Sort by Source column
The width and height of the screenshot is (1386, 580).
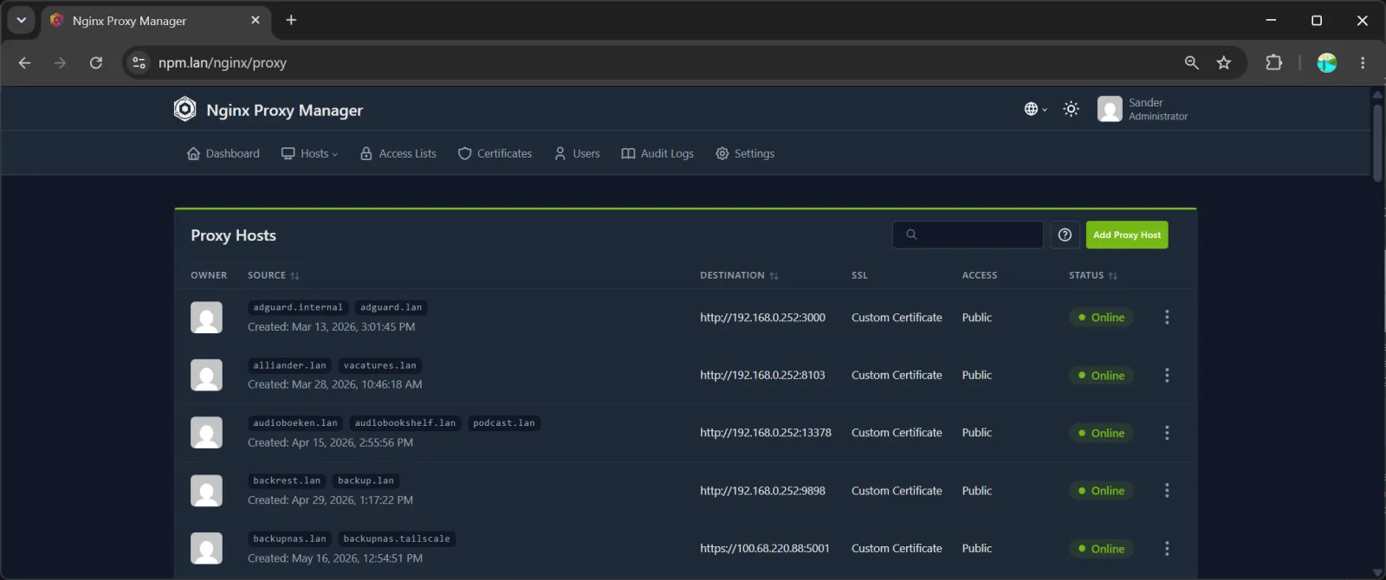tap(273, 275)
